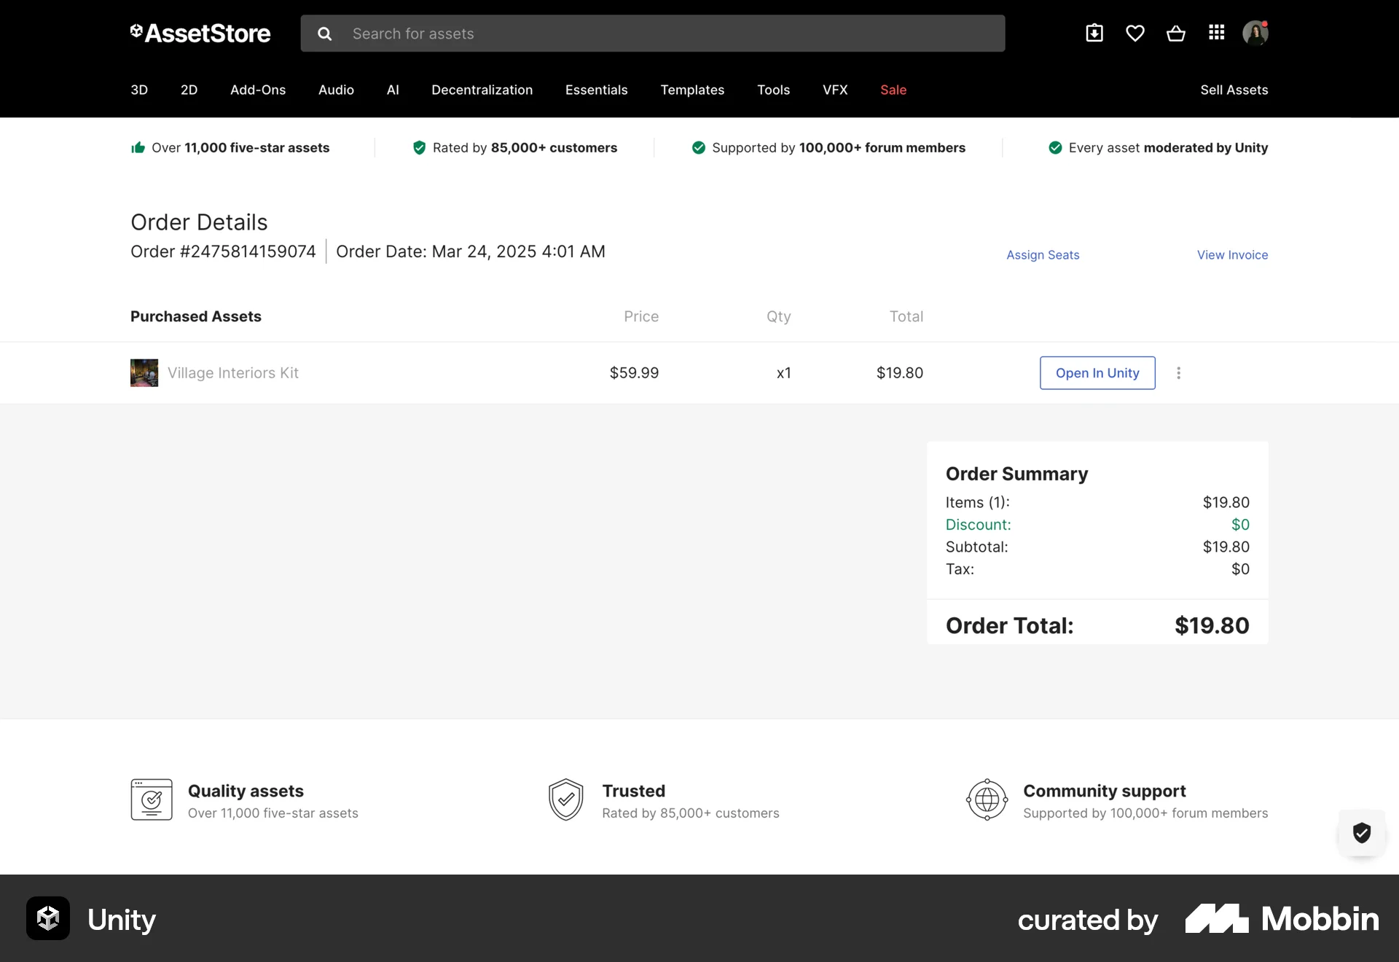Open the 3D category tab

[139, 90]
